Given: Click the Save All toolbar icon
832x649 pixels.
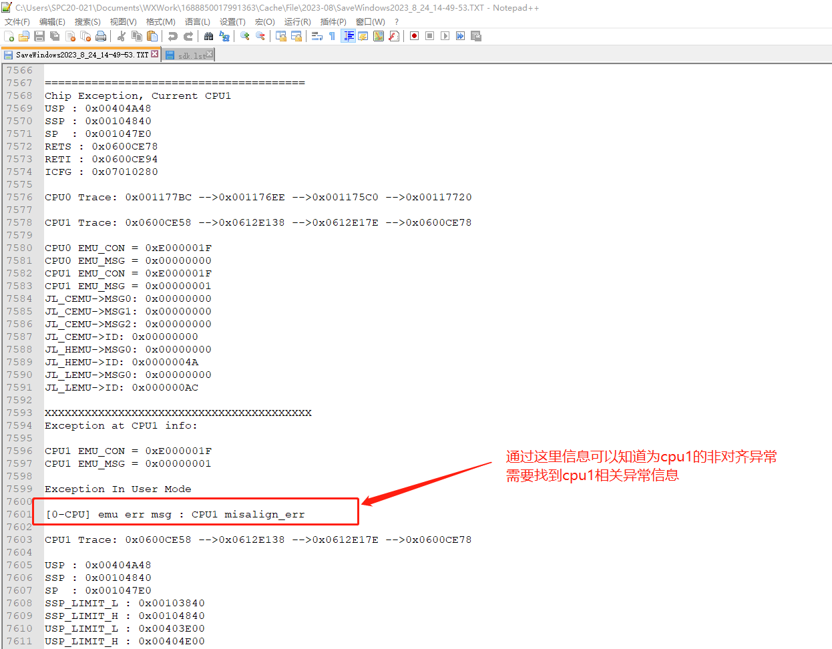Looking at the screenshot, I should pyautogui.click(x=55, y=36).
